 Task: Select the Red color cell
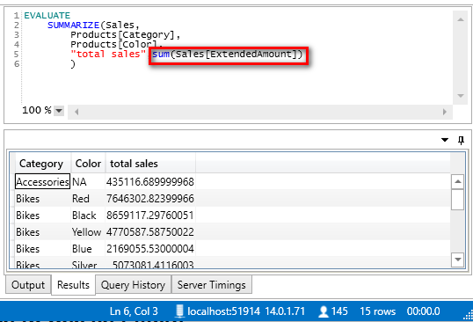pyautogui.click(x=88, y=199)
